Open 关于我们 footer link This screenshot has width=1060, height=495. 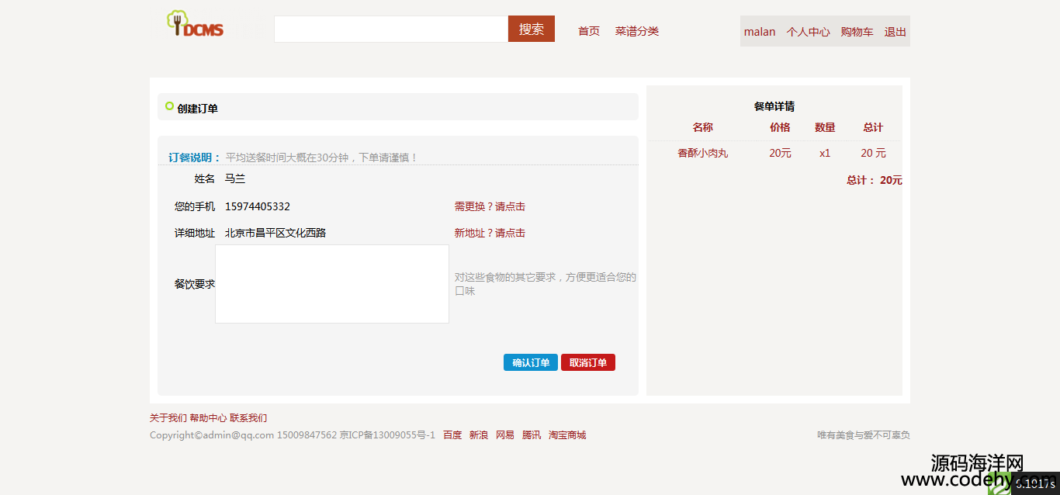pos(168,417)
